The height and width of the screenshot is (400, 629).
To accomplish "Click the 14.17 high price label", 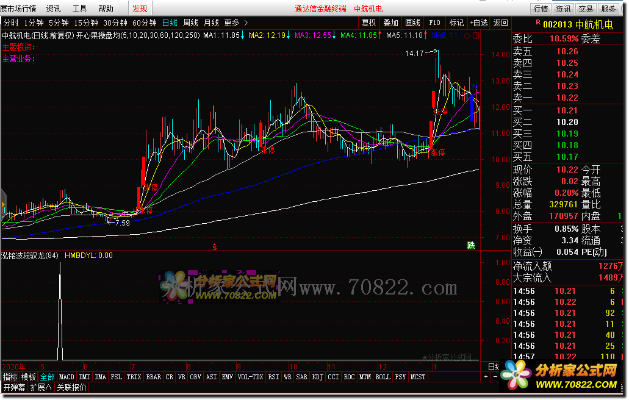I will pos(414,53).
